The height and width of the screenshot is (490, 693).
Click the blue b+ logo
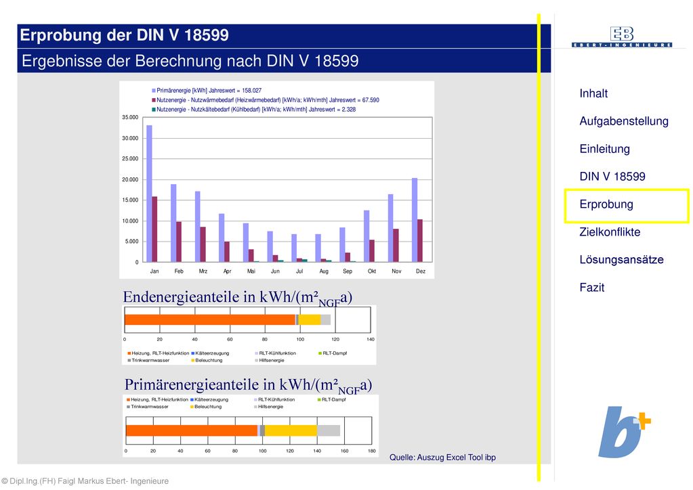tap(624, 432)
